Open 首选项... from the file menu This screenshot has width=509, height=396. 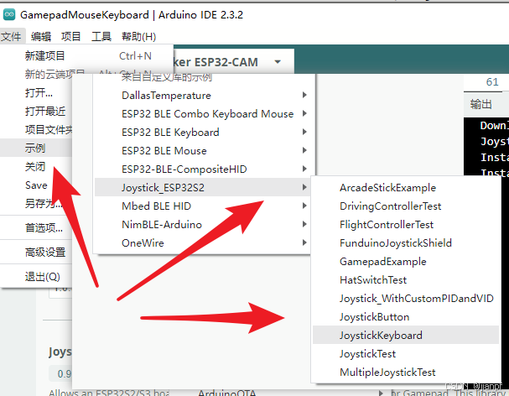36,227
